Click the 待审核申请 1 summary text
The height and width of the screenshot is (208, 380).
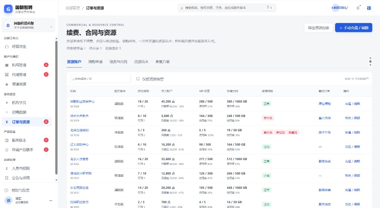[x=76, y=48]
